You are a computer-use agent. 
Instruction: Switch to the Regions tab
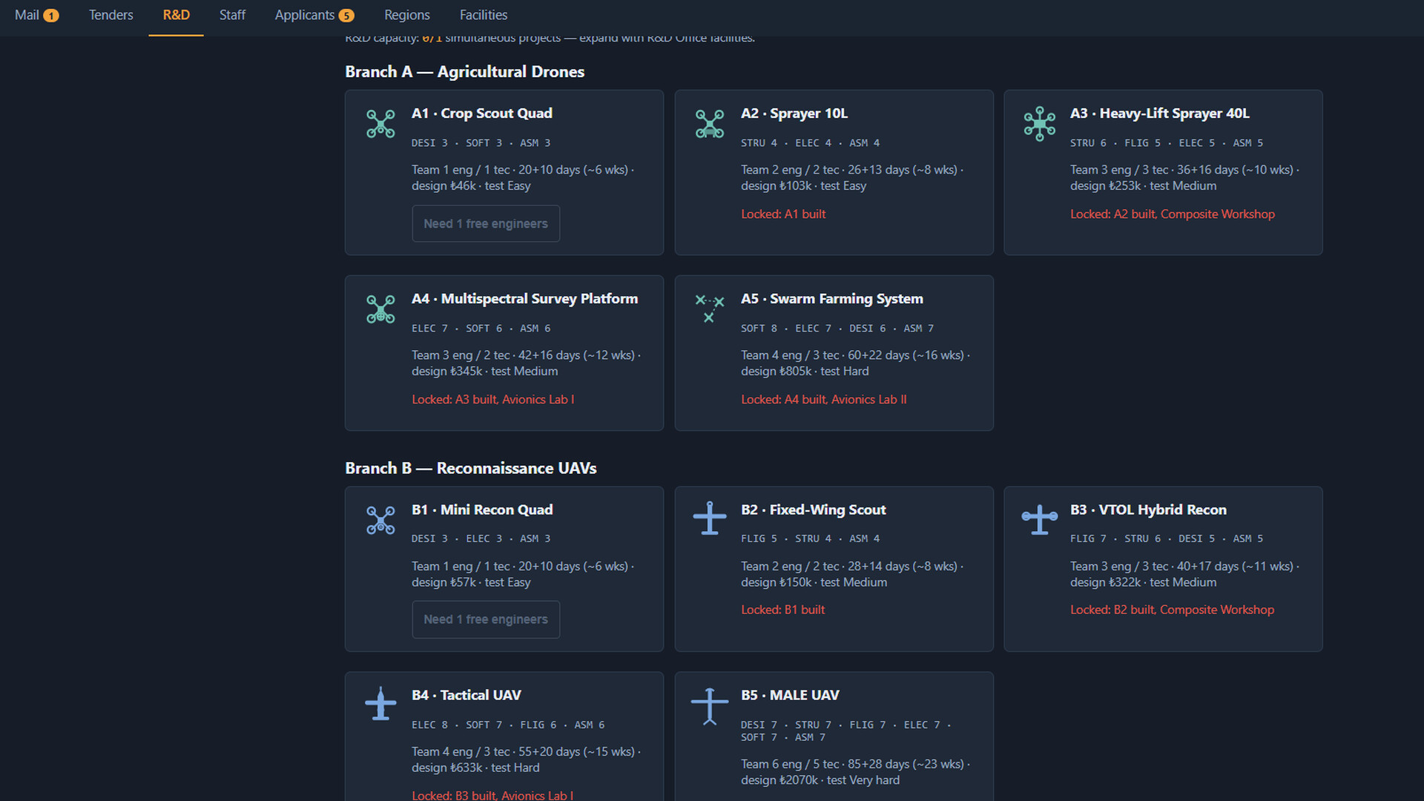tap(407, 15)
